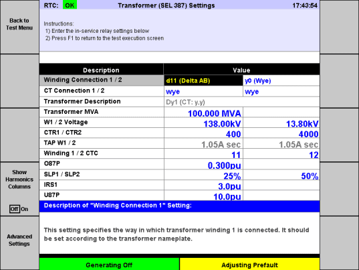Click the RTC OK status indicator
This screenshot has height=270, width=359.
[x=70, y=5]
